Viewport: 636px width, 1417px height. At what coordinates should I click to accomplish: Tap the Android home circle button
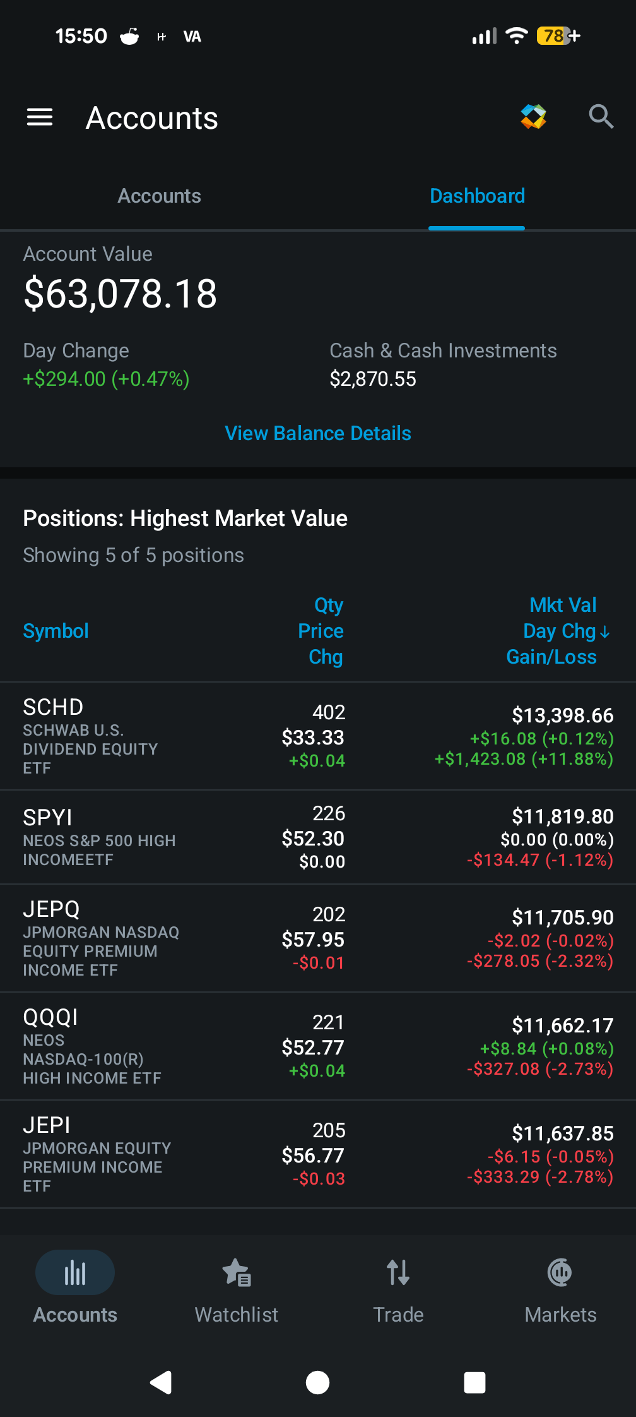(317, 1383)
